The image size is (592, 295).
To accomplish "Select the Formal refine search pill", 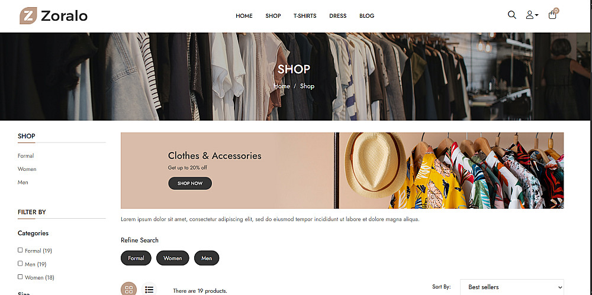I will [136, 258].
